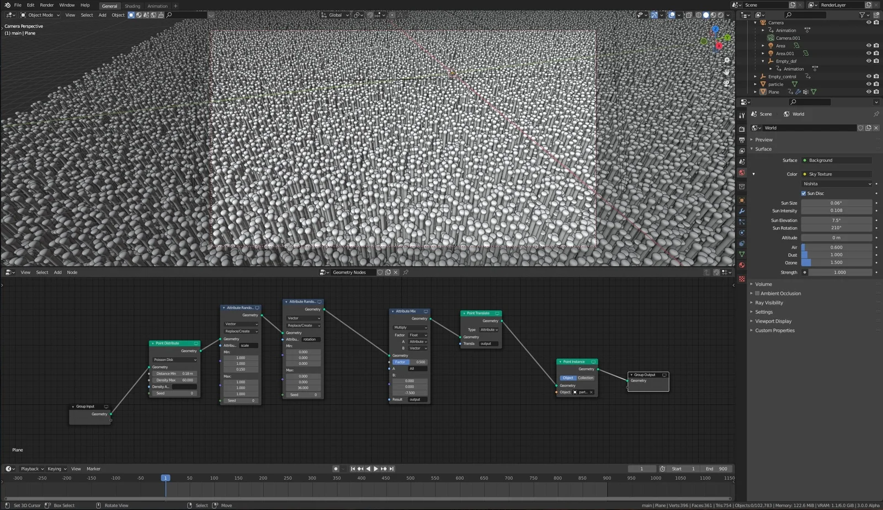Open the Poisson Disk distribution dropdown

click(174, 359)
